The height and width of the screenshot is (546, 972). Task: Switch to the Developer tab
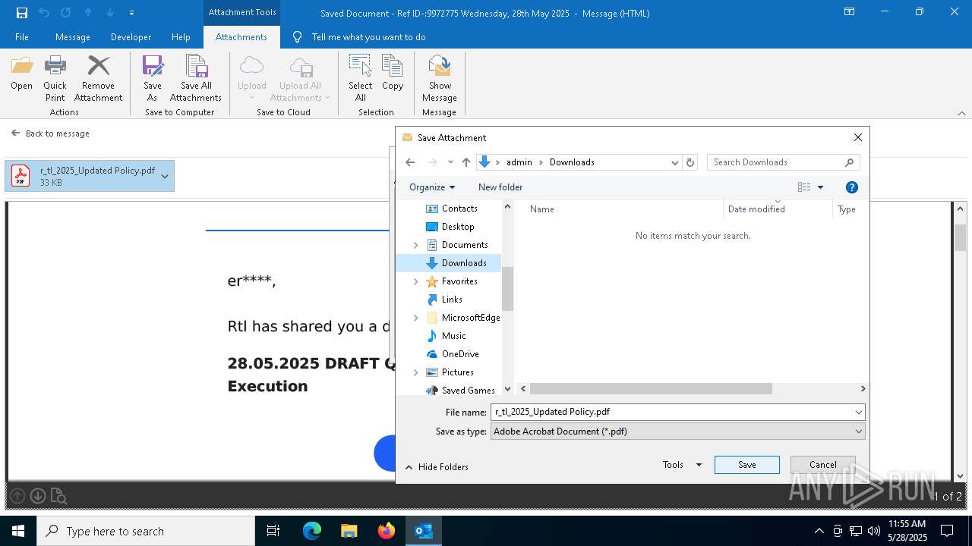pyautogui.click(x=131, y=37)
